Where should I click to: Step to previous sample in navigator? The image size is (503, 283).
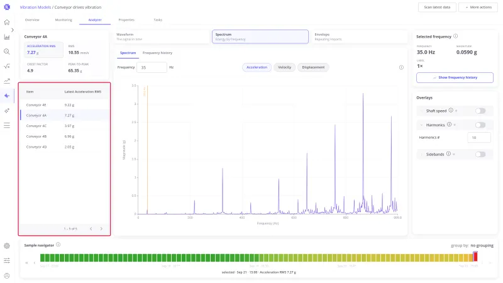pyautogui.click(x=35, y=263)
